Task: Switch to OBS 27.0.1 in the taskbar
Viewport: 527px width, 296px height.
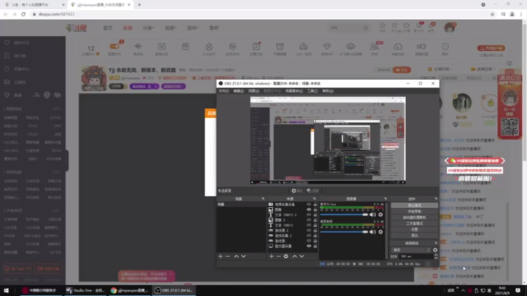Action: (x=174, y=290)
